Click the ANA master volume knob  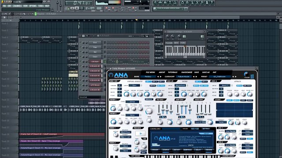pyautogui.click(x=246, y=74)
